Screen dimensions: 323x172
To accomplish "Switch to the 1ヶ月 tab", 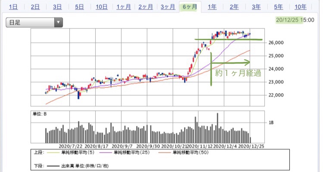I will click(124, 7).
